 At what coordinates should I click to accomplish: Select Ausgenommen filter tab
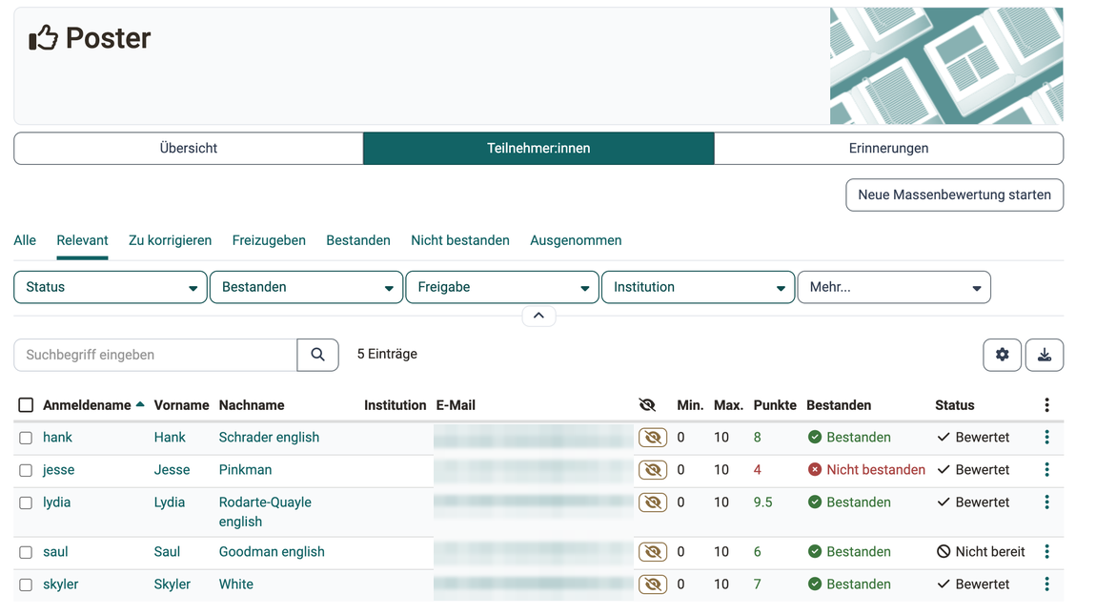pos(576,240)
